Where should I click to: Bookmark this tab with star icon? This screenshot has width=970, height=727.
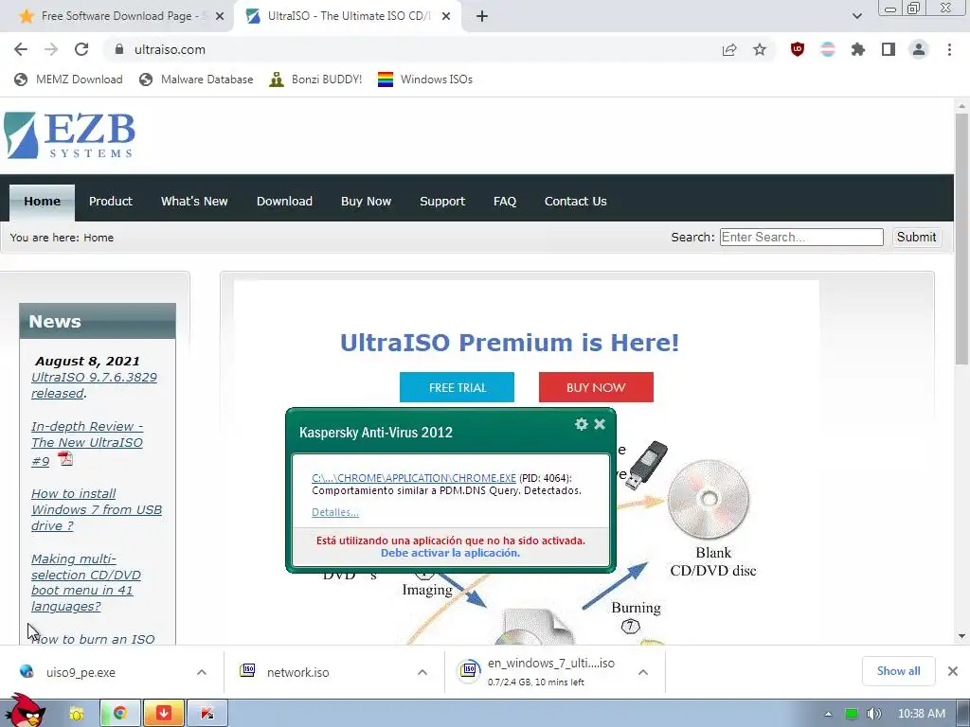click(x=760, y=49)
